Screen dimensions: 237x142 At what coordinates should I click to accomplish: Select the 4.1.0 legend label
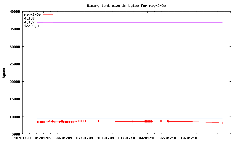(29, 18)
